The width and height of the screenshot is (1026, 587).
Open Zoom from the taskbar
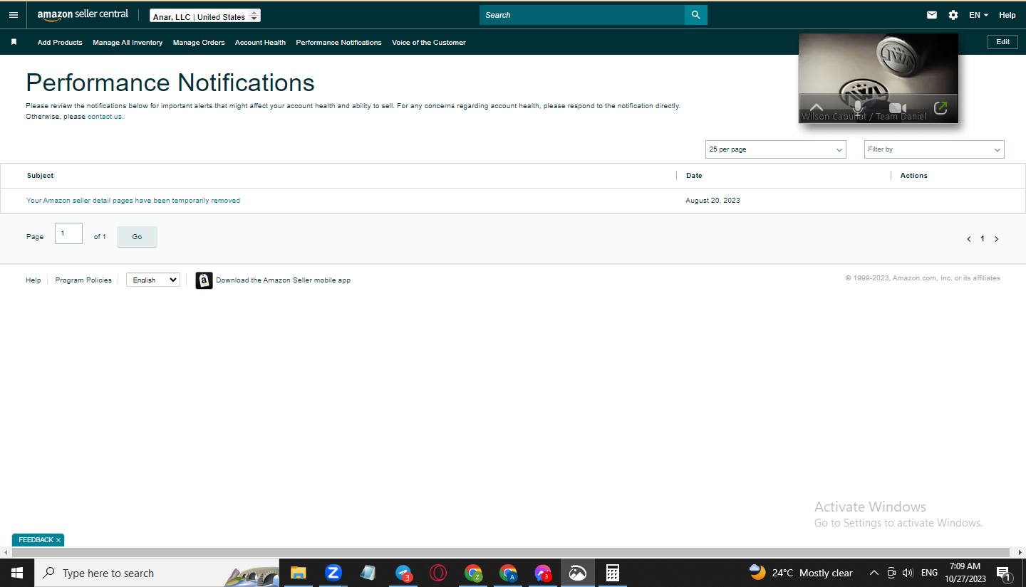(333, 573)
